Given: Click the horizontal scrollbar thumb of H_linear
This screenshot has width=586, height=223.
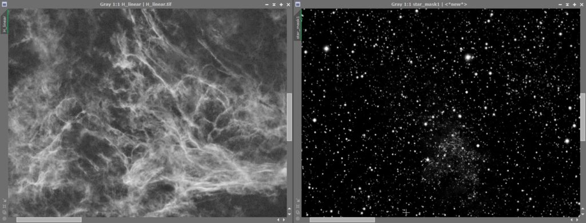Looking at the screenshot, I should pos(49,220).
